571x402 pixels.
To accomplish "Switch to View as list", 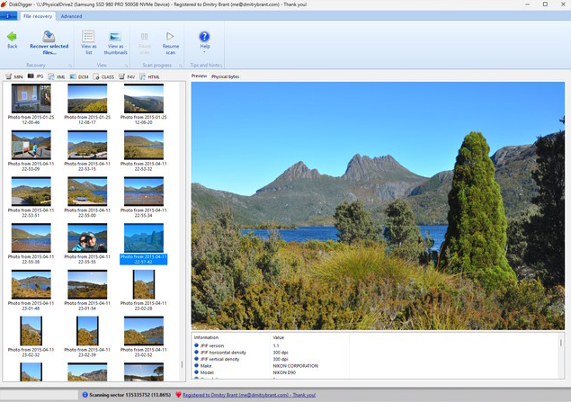I will coord(88,36).
